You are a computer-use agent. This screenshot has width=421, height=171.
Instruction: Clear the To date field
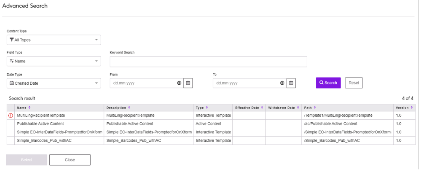click(282, 83)
